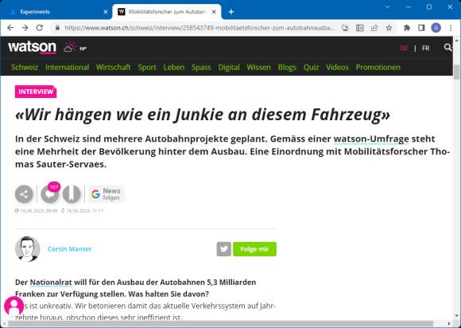Open the Wirtschaft section
461x328 pixels.
[113, 67]
